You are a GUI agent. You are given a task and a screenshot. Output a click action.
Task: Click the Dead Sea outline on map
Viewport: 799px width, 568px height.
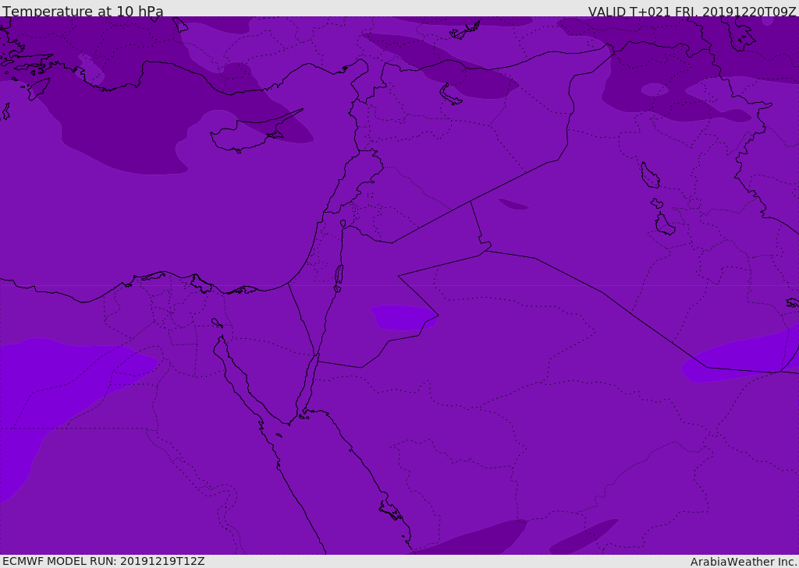339,277
